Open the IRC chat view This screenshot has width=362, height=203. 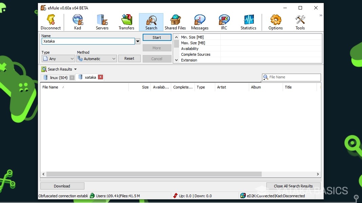224,21
